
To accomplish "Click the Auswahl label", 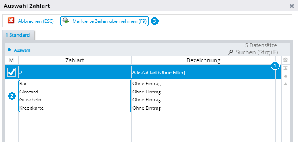I will click(x=22, y=50).
